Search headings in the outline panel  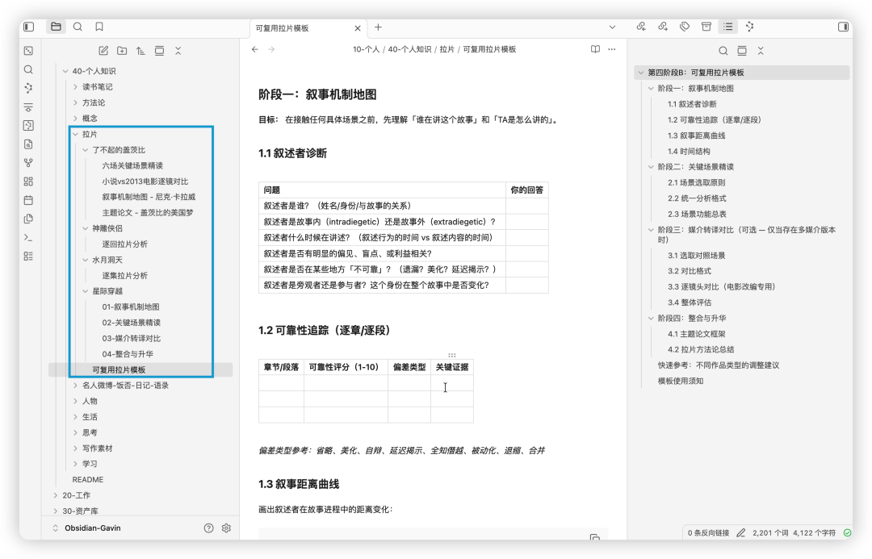723,51
